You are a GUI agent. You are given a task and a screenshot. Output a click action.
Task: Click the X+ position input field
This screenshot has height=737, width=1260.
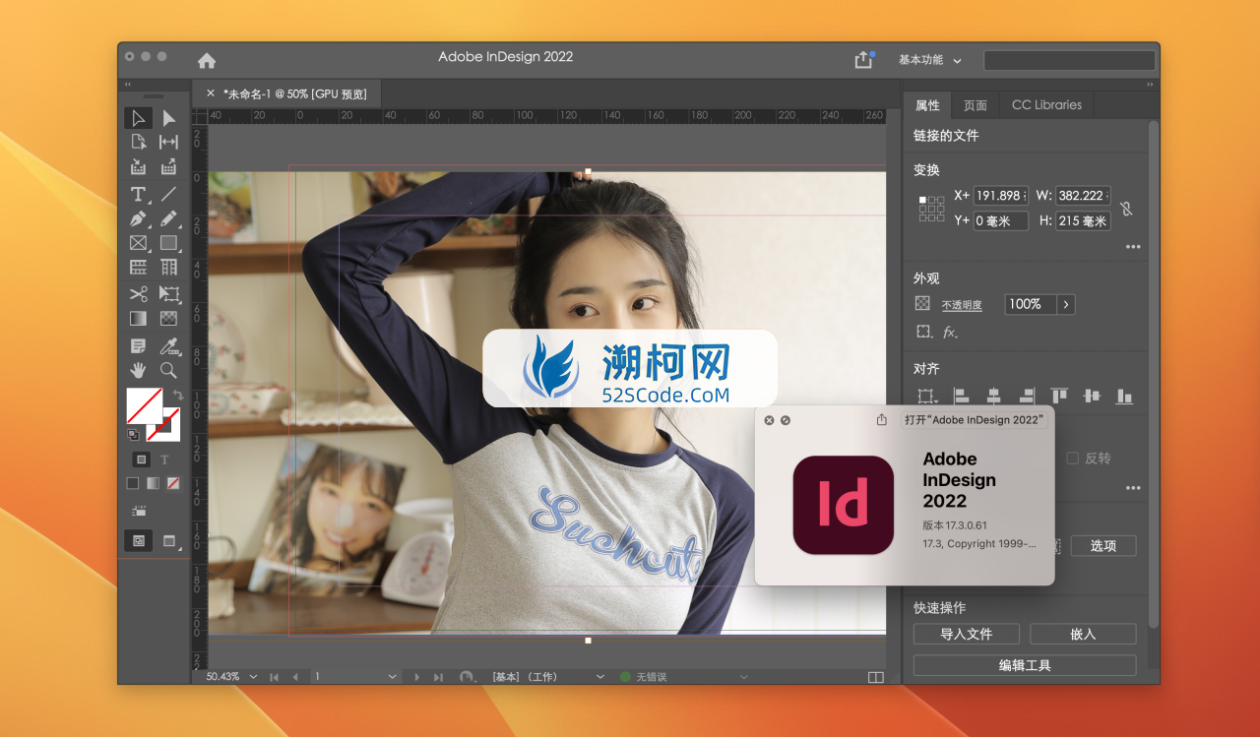pos(1001,195)
